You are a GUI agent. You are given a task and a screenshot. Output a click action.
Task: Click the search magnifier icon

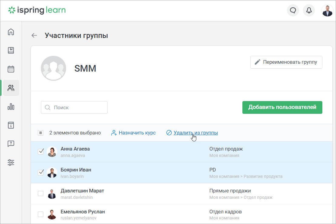click(48, 107)
